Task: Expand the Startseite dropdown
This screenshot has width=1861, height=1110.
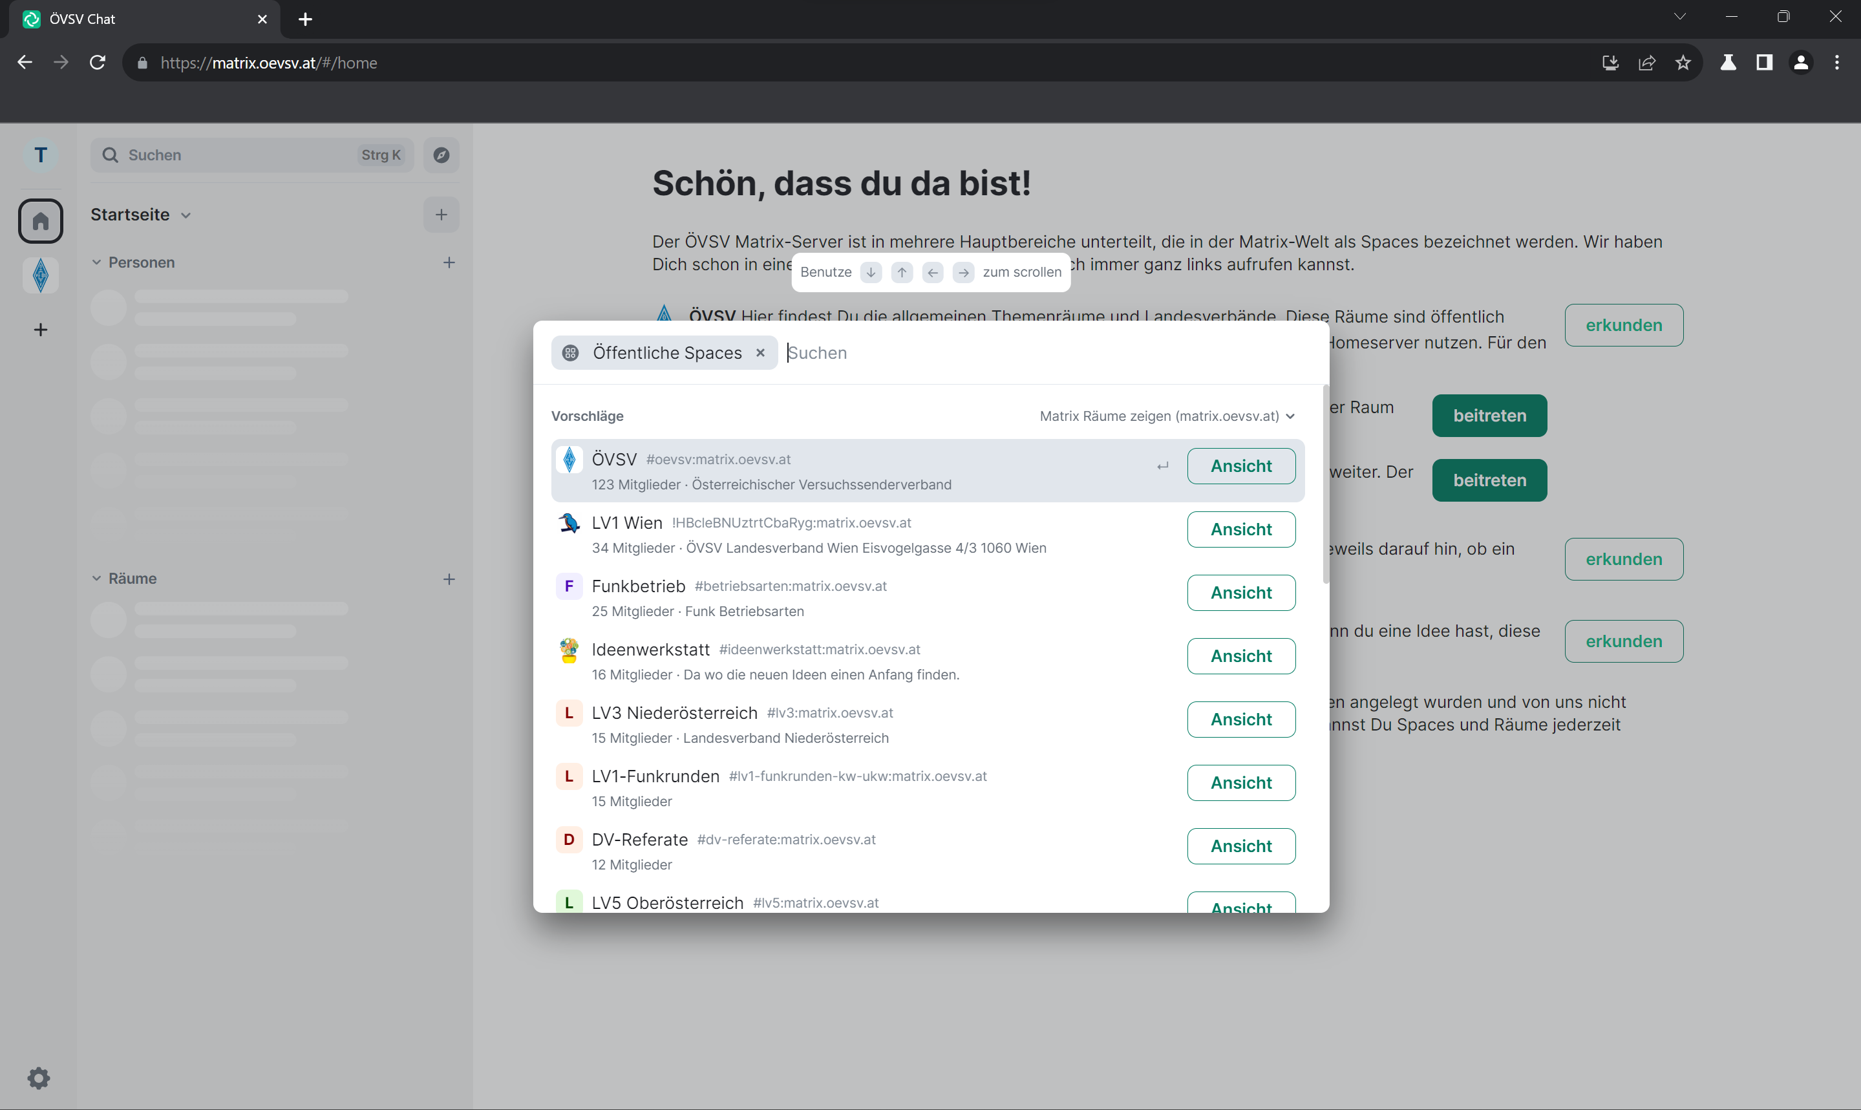Action: coord(186,215)
